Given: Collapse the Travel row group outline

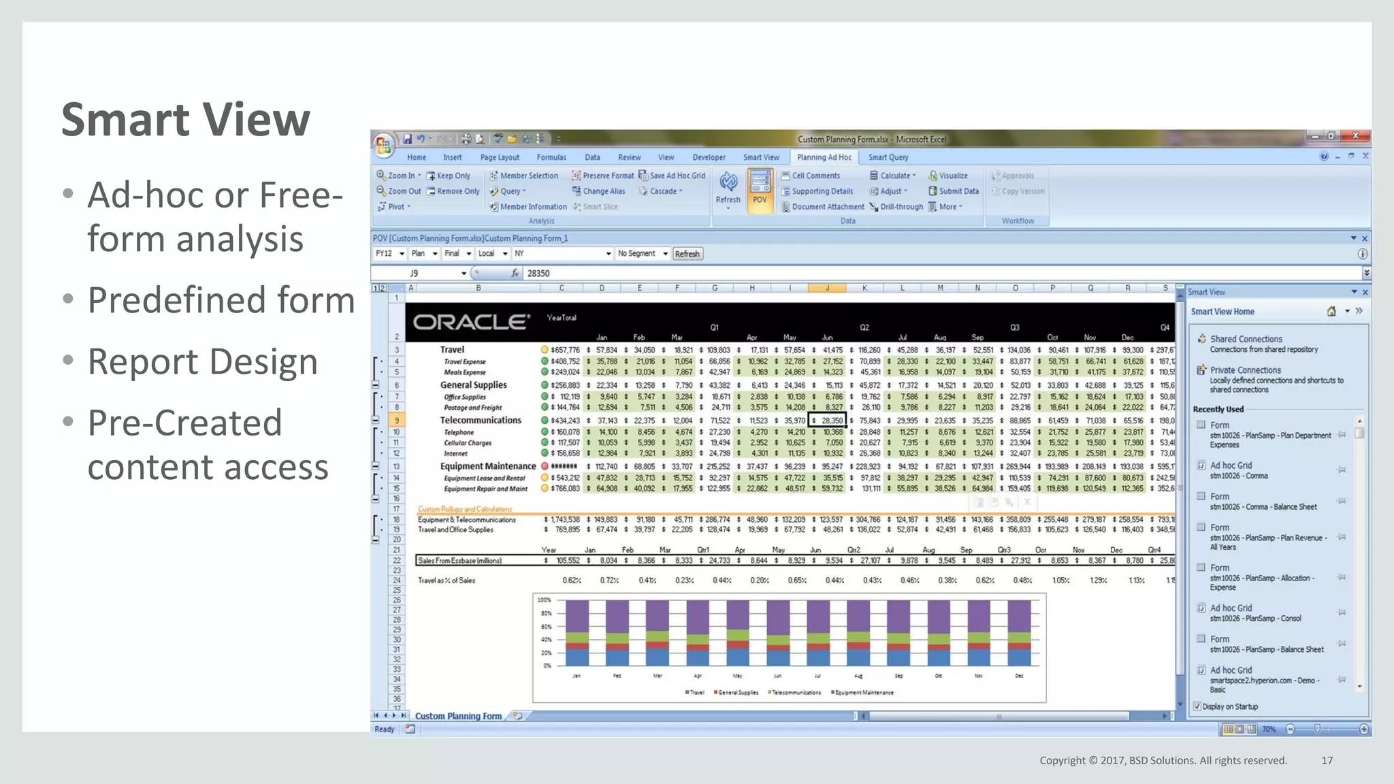Looking at the screenshot, I should tap(375, 385).
